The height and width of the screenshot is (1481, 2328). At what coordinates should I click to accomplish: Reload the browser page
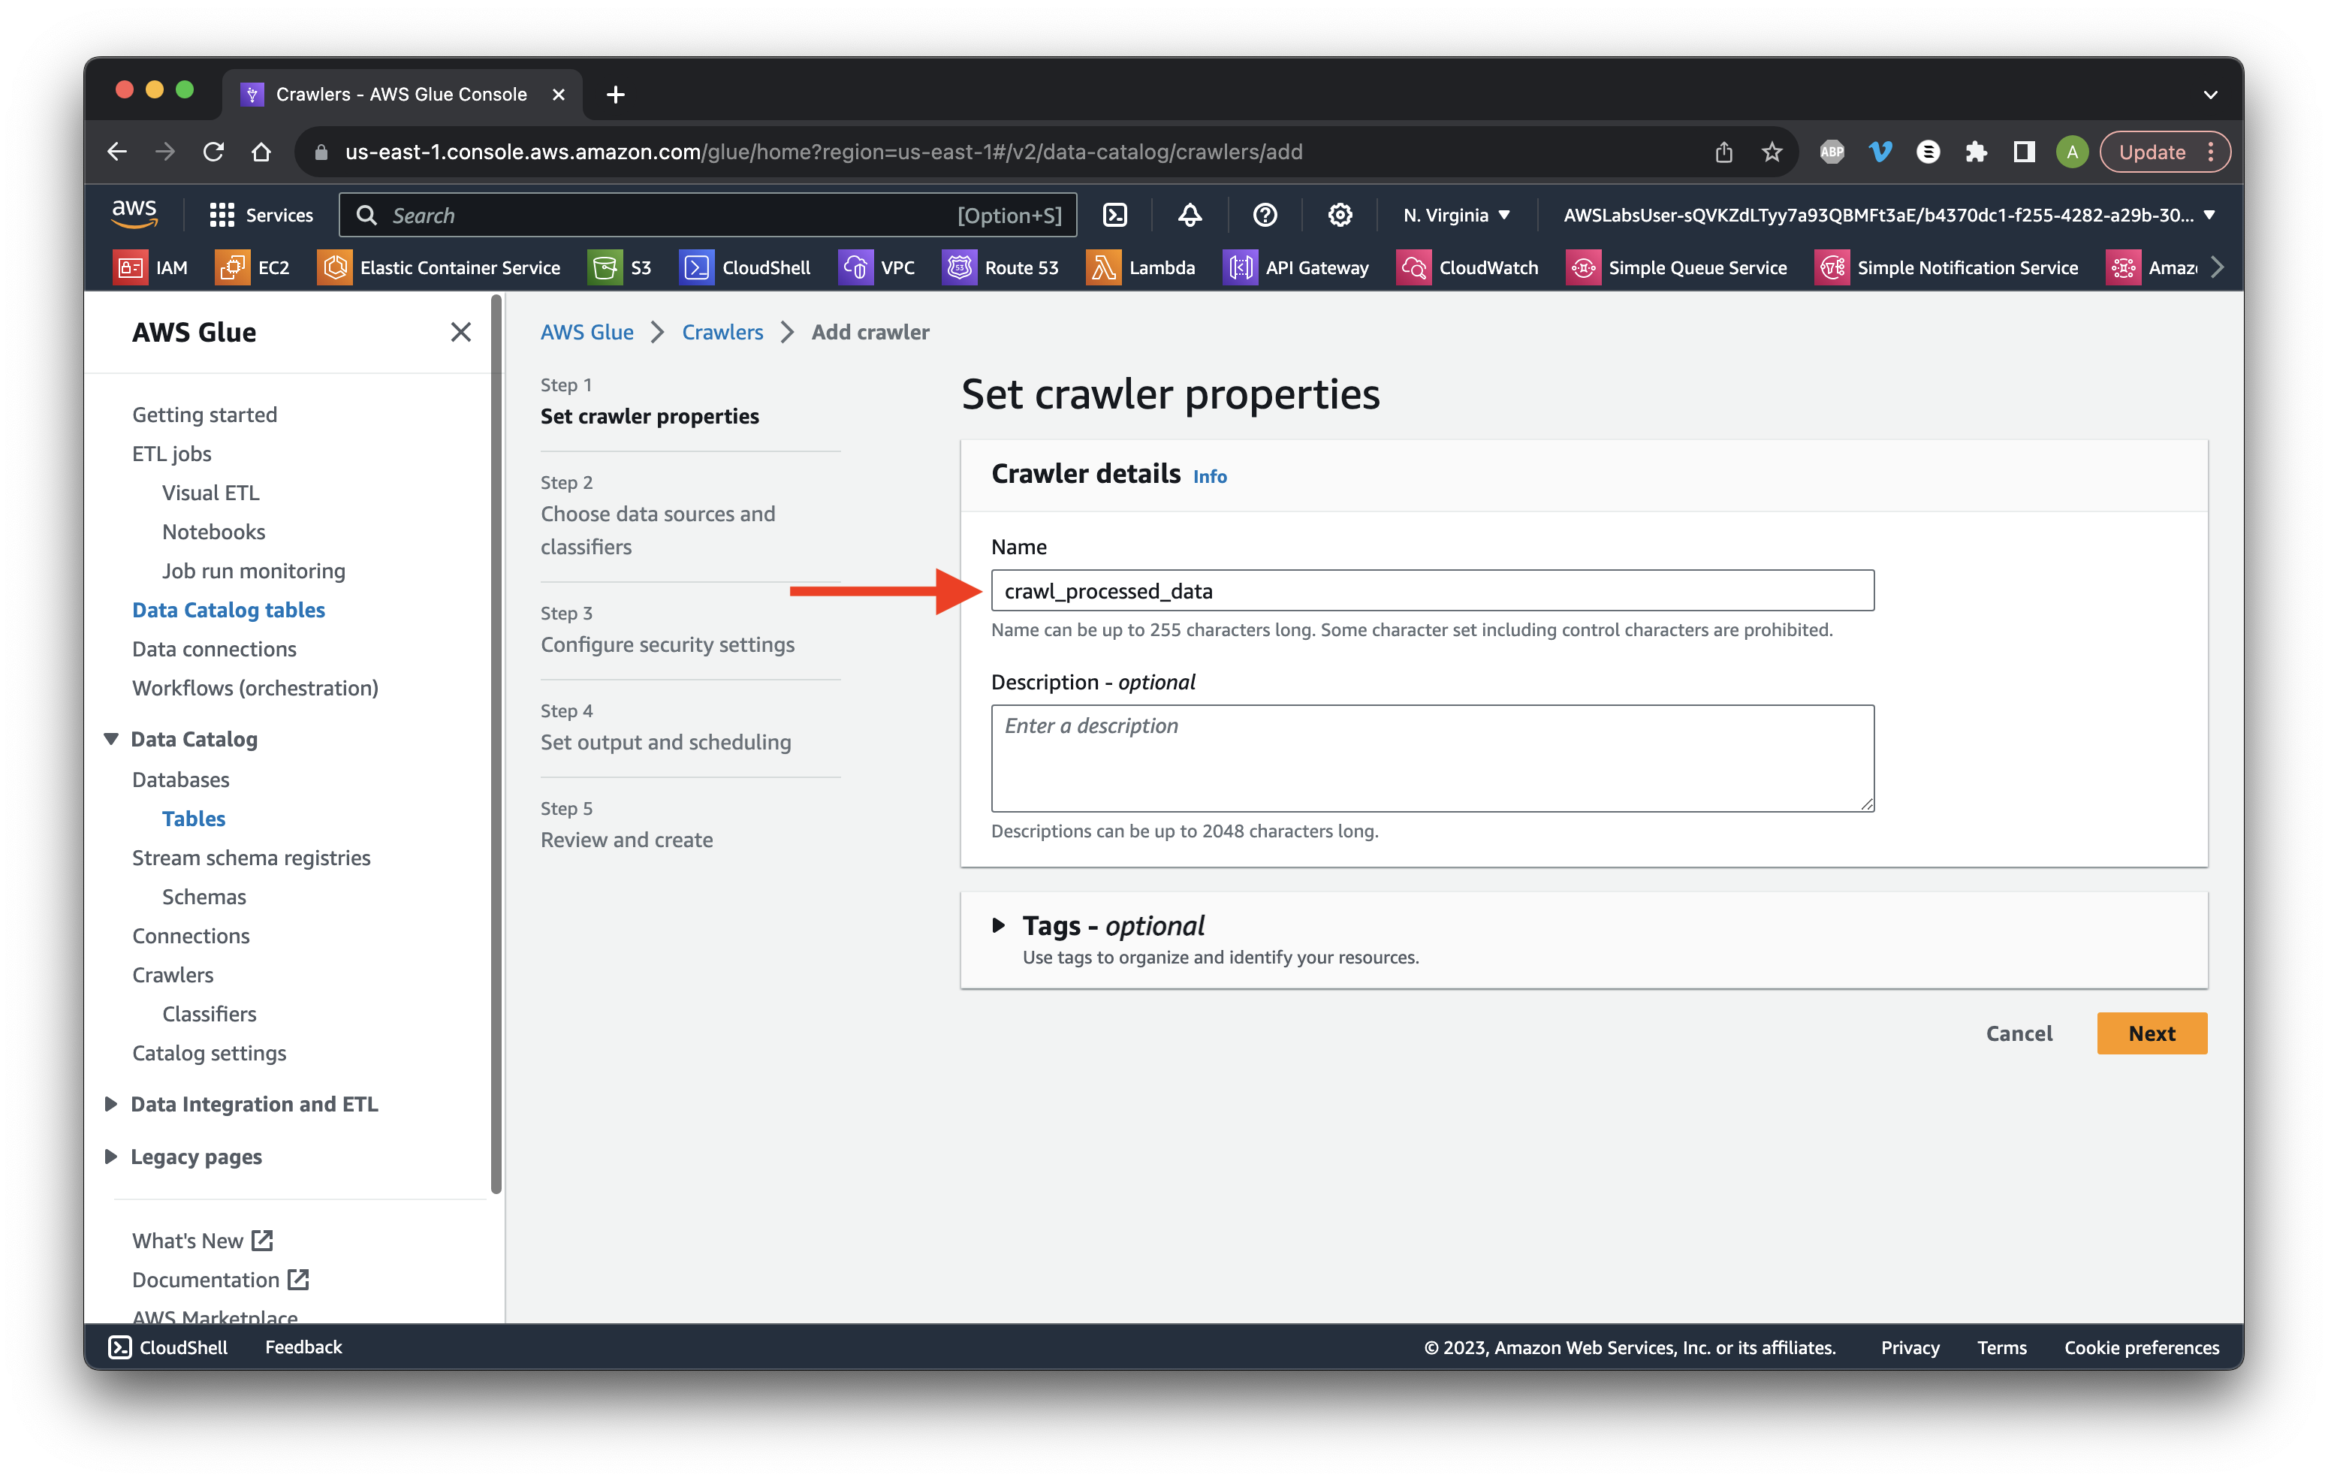point(214,152)
